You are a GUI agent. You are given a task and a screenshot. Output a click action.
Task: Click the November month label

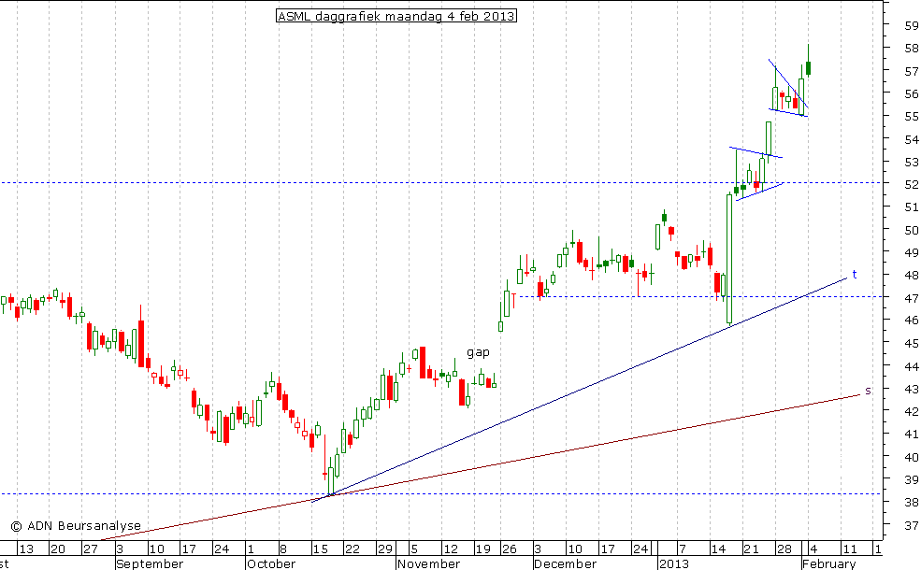[x=429, y=564]
